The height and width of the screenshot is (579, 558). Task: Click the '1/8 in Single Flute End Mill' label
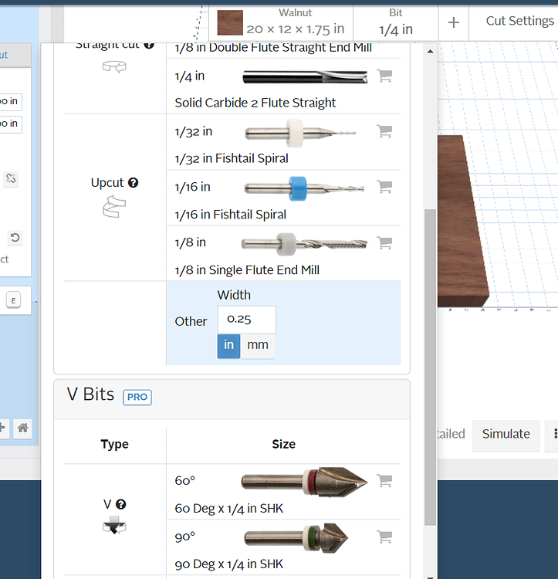coord(247,270)
